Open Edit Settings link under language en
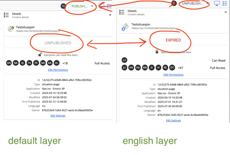Viewport: 230px width, 155px height. tap(173, 120)
